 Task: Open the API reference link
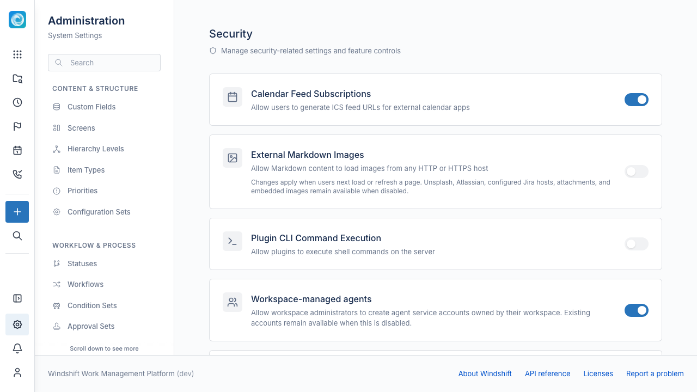[x=547, y=373]
